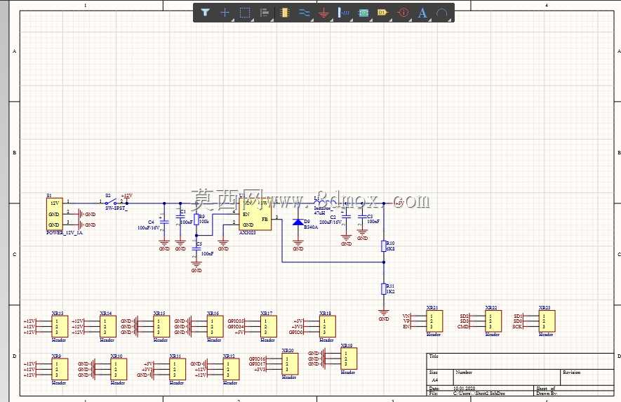Click the GND symbol below R11
The width and height of the screenshot is (621, 402).
tap(384, 314)
